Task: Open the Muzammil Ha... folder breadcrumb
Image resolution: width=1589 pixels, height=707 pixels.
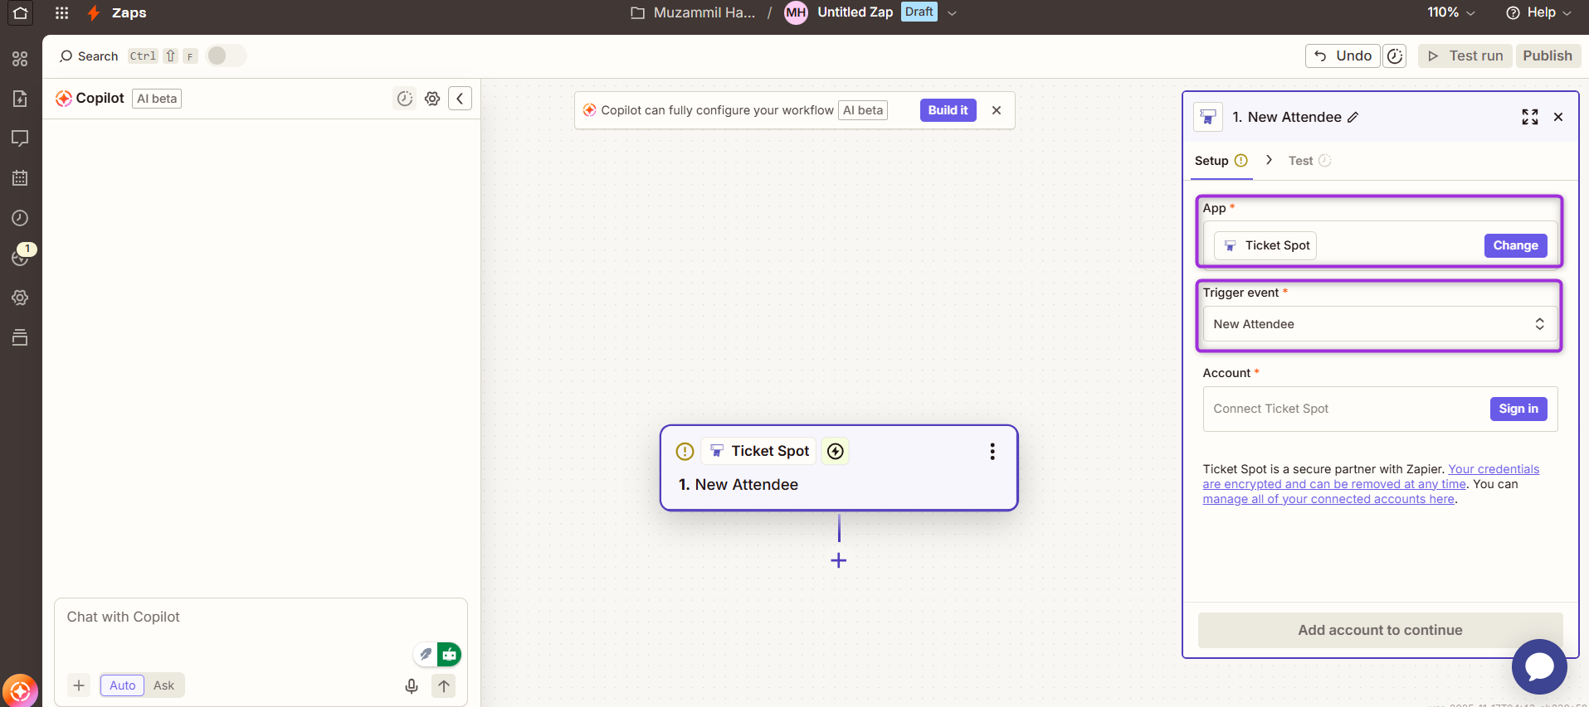Action: point(693,12)
